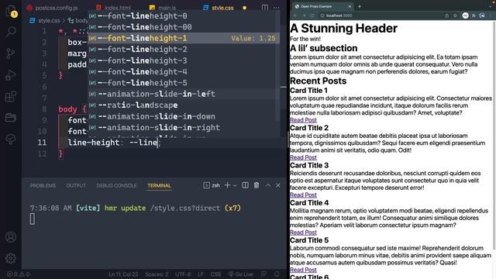Choose the --font-lineheight-3 suggestion
This screenshot has height=279, width=496.
(x=184, y=60)
